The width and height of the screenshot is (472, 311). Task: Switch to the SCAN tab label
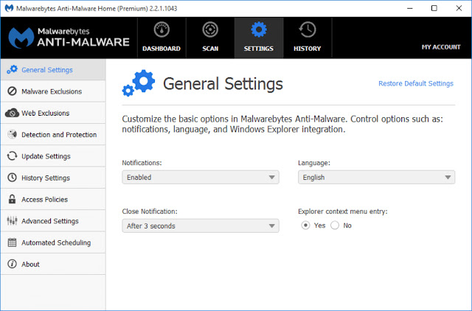[210, 49]
